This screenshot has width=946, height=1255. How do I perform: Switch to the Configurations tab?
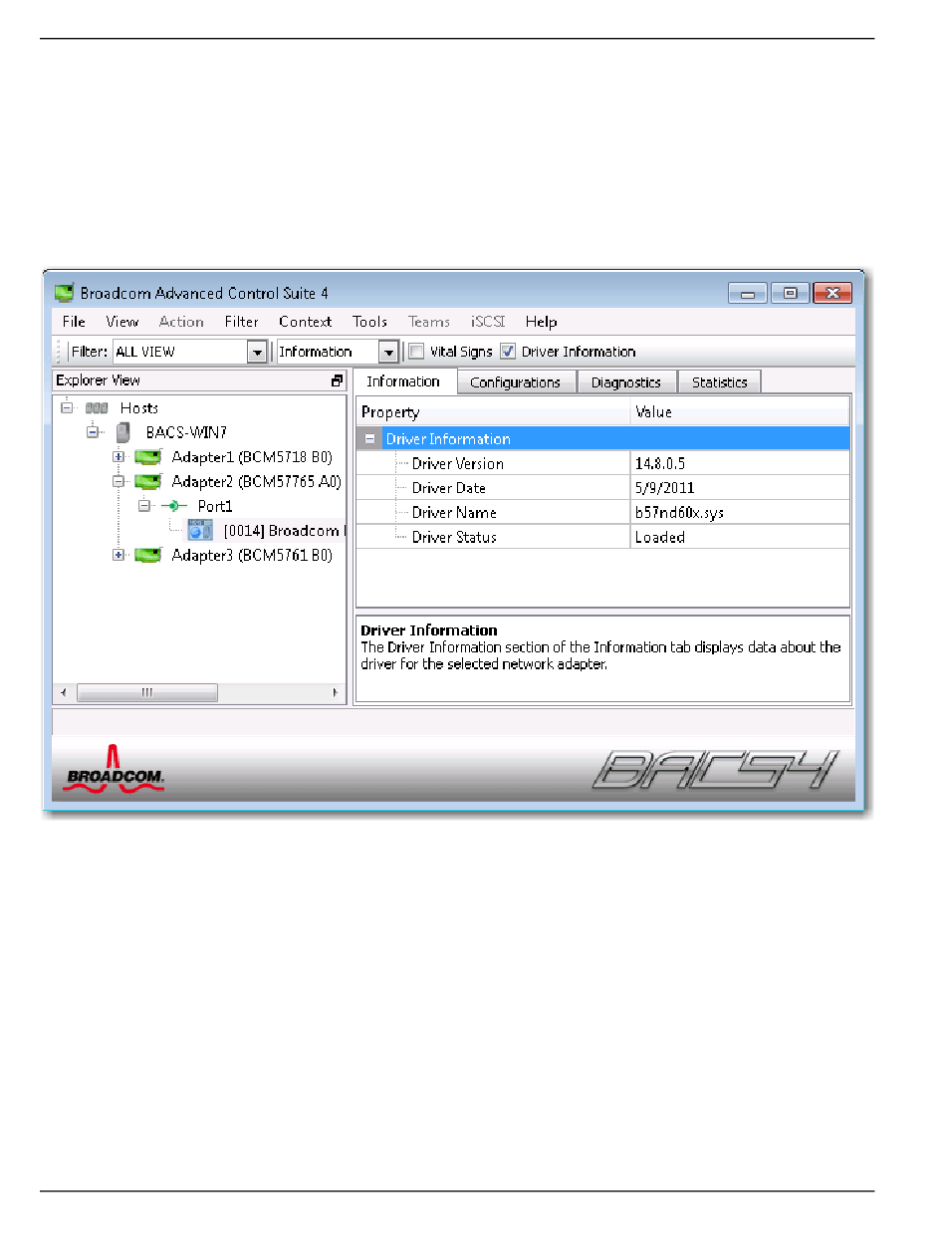(x=516, y=382)
